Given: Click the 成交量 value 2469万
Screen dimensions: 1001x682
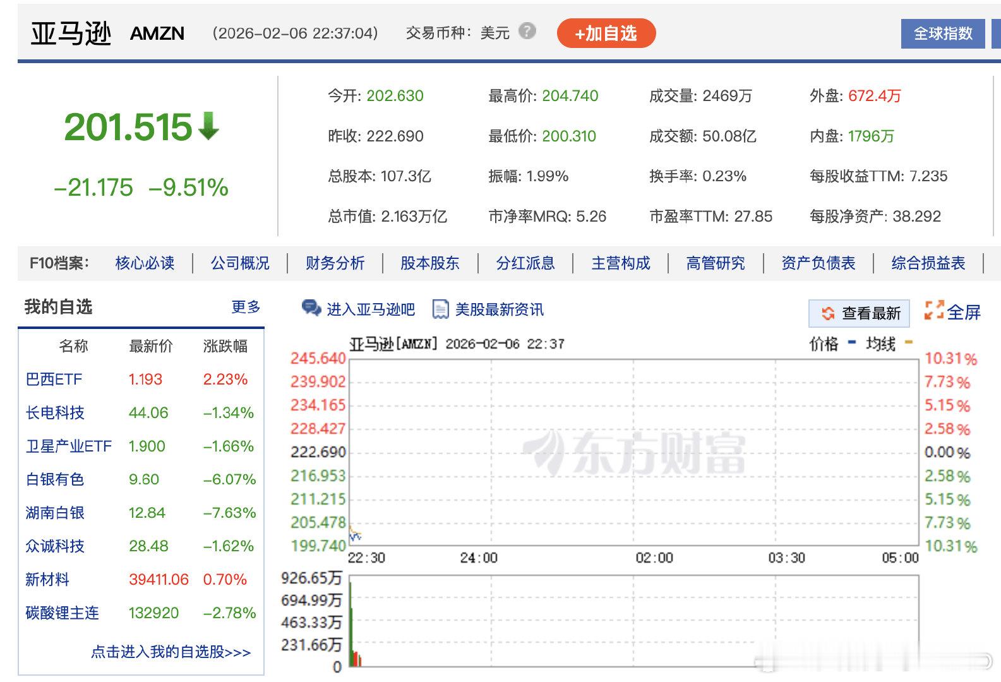Looking at the screenshot, I should pyautogui.click(x=728, y=96).
